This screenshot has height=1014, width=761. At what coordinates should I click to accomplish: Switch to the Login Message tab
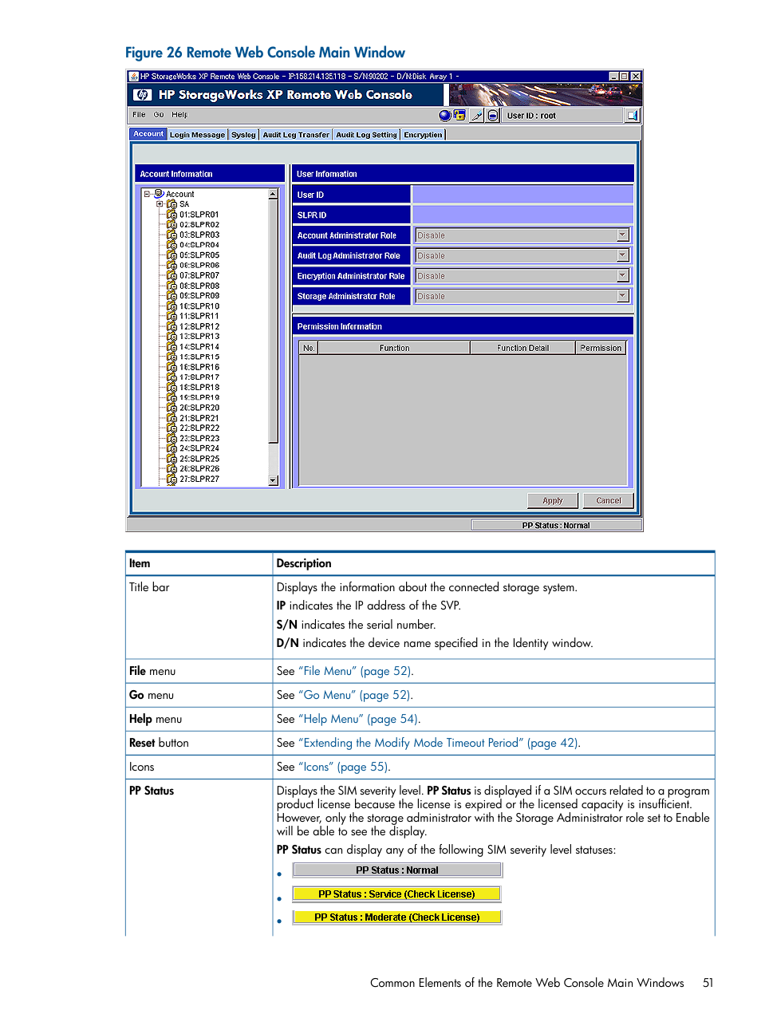pyautogui.click(x=197, y=135)
